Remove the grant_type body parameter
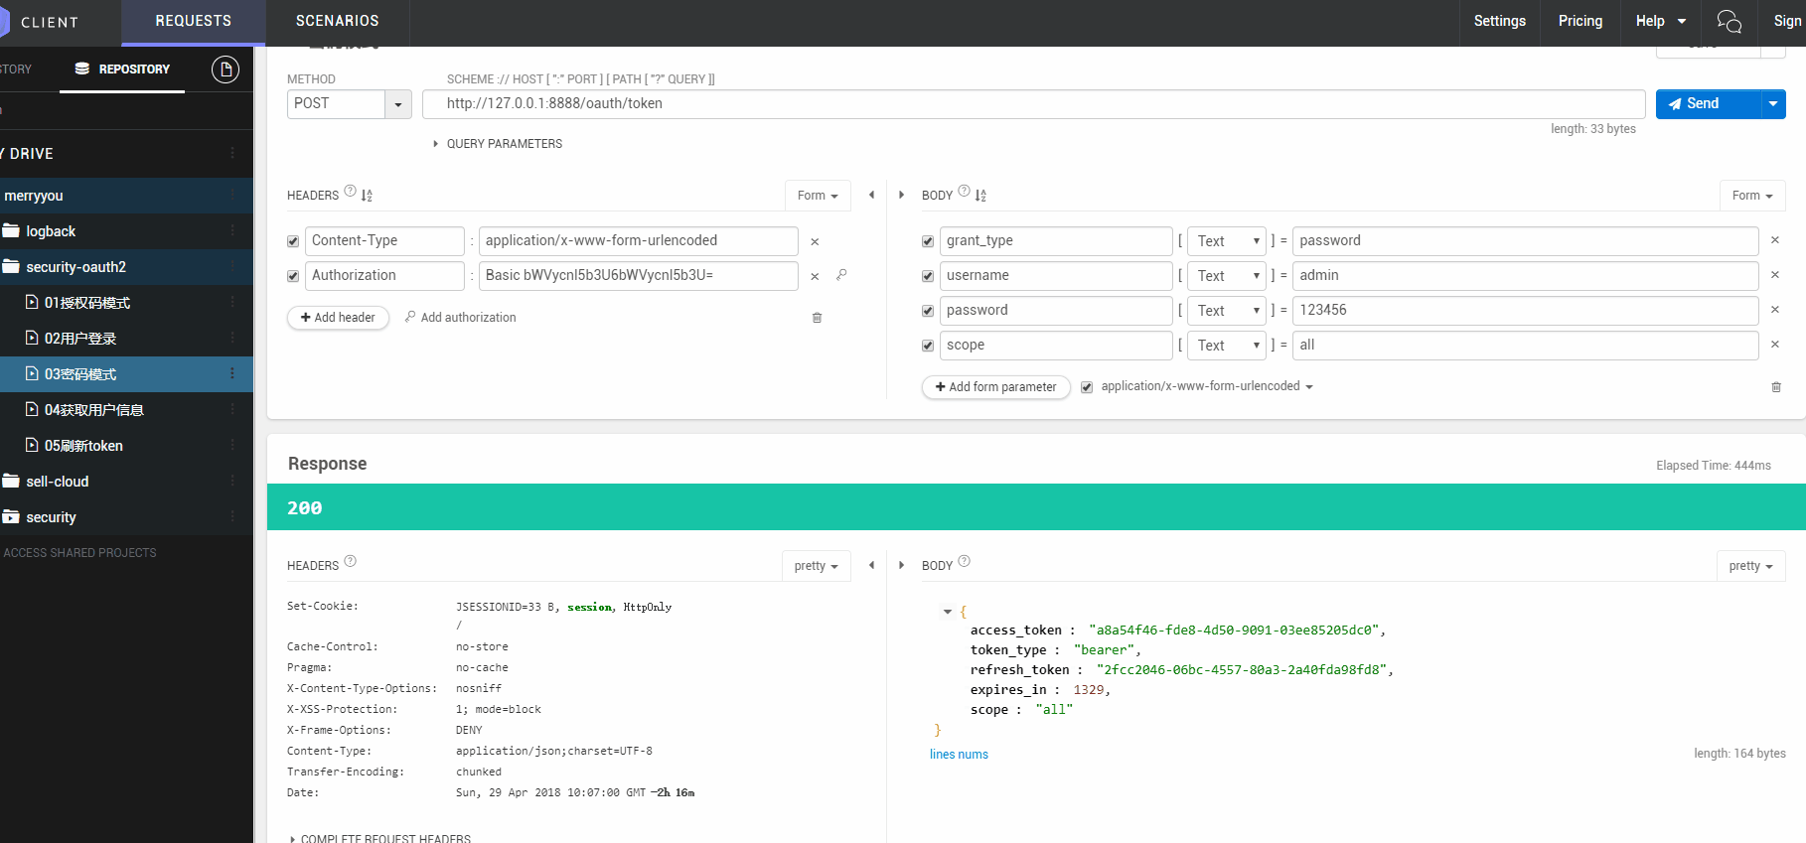This screenshot has height=843, width=1806. pos(1775,240)
